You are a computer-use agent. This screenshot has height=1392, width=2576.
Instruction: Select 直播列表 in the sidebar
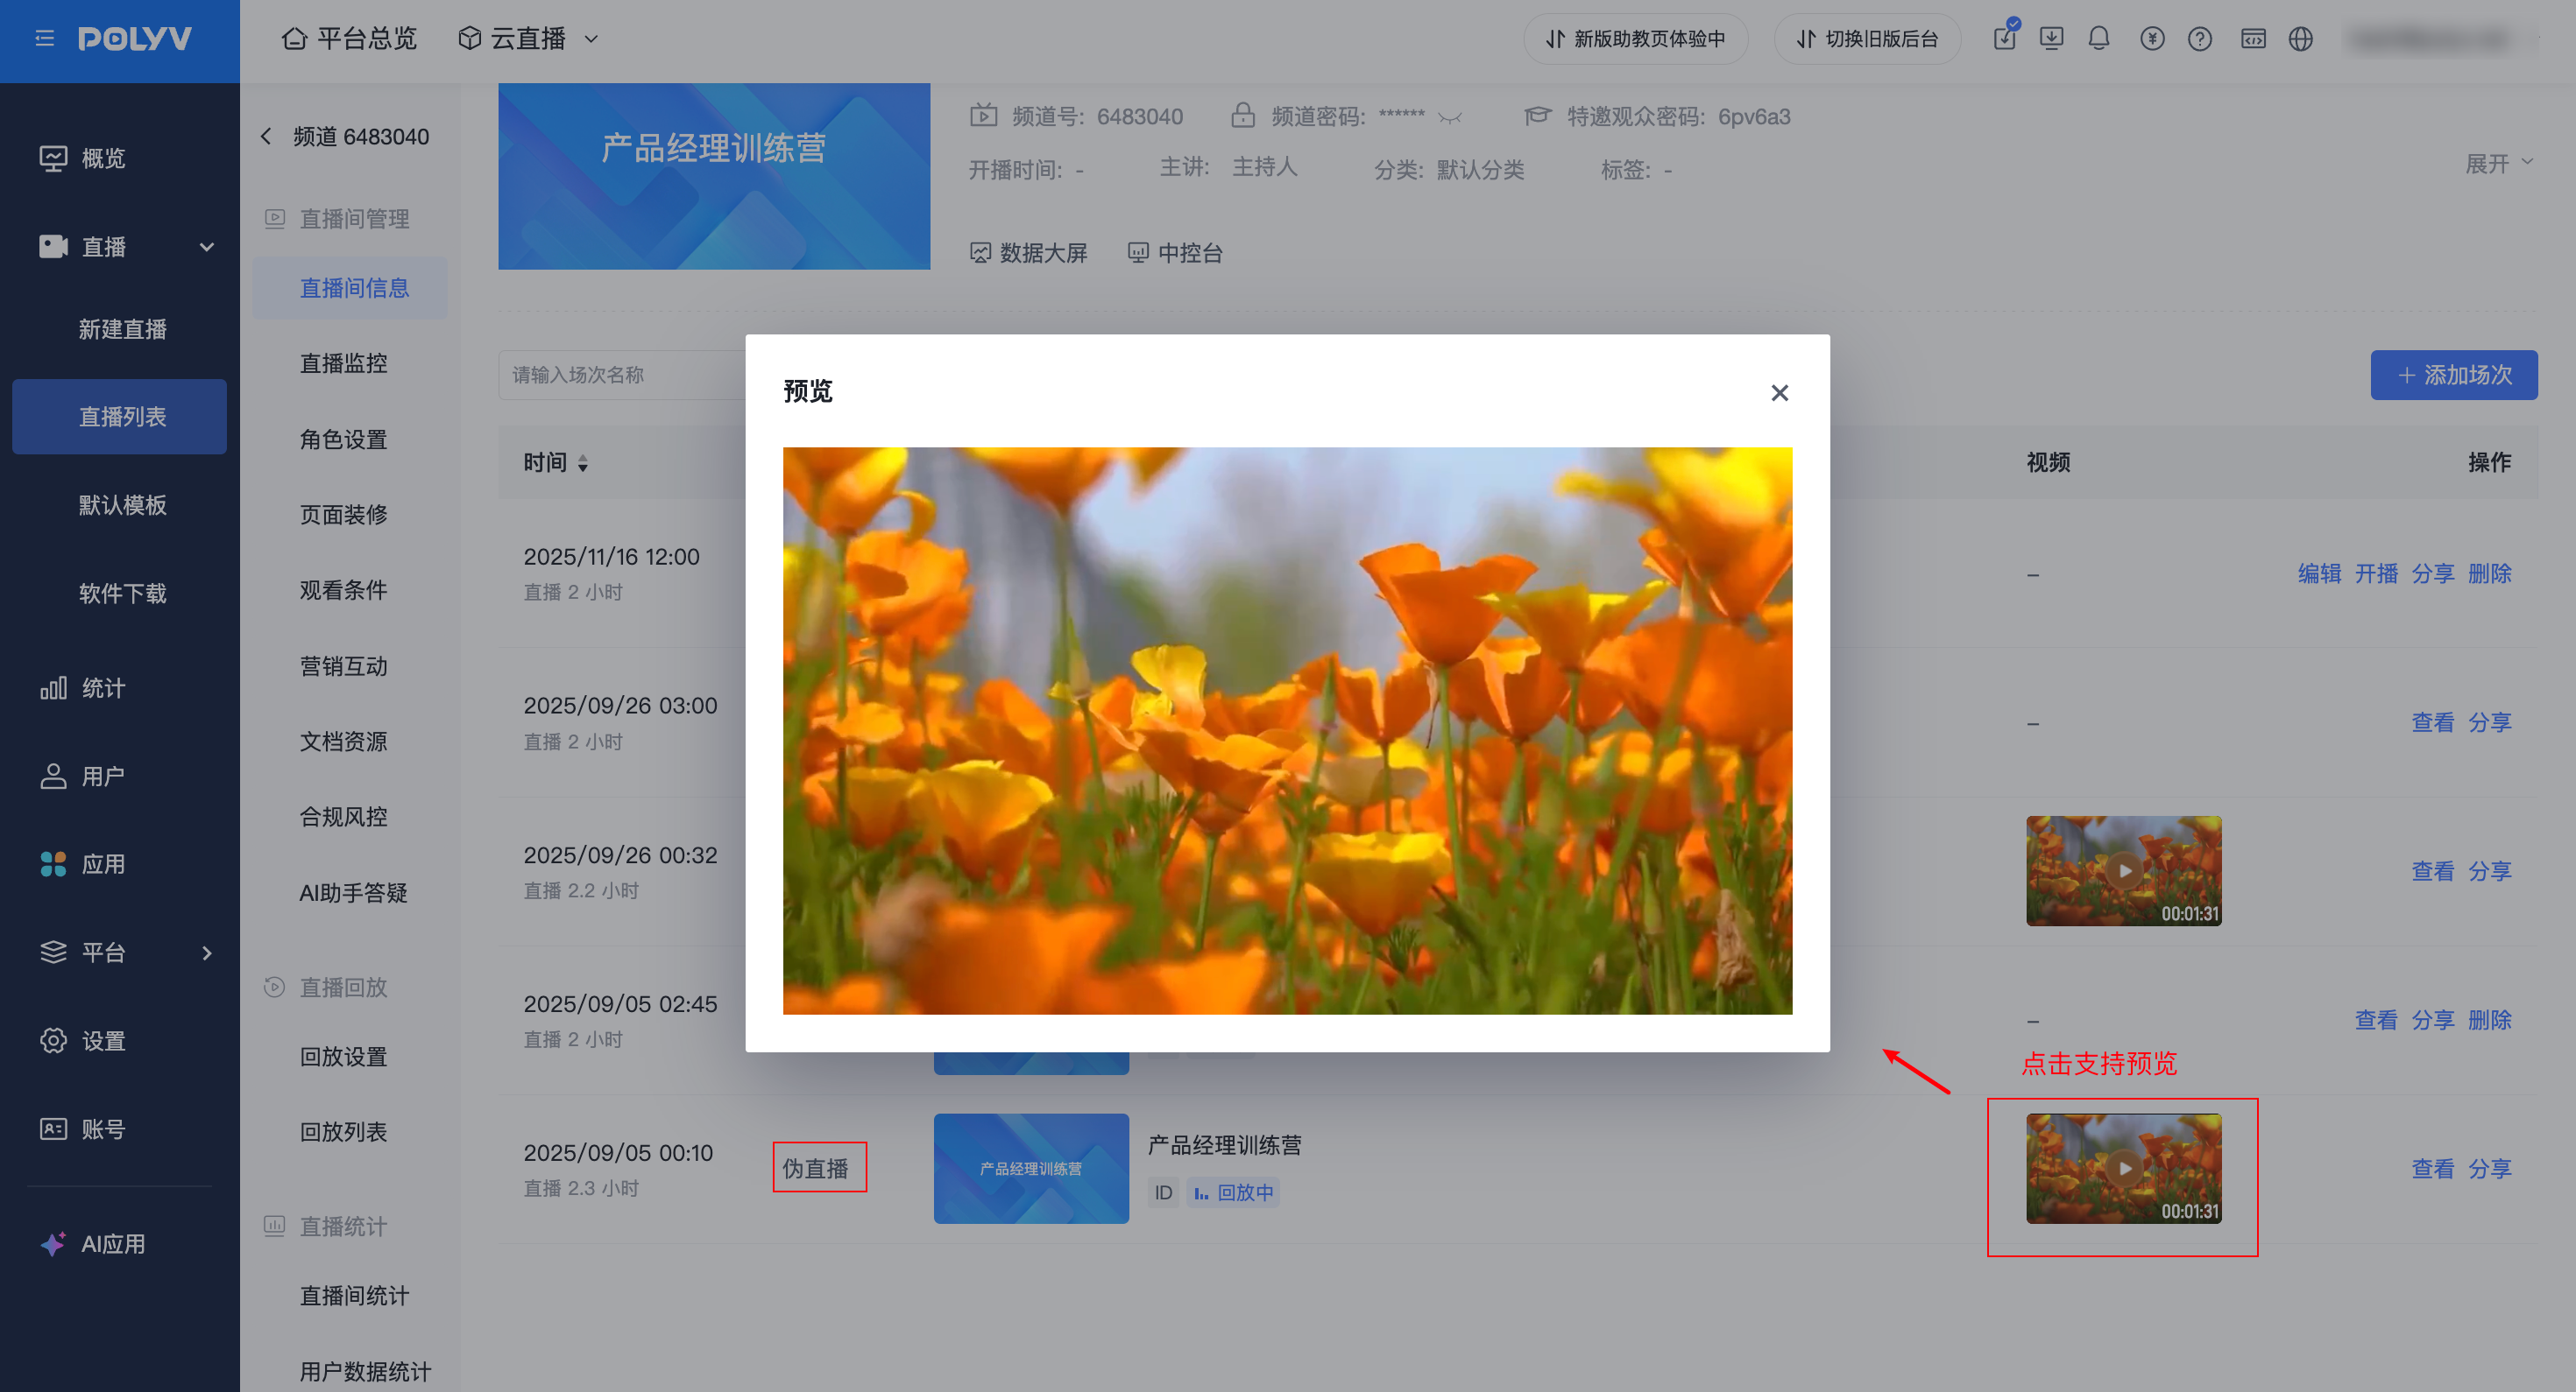(120, 417)
